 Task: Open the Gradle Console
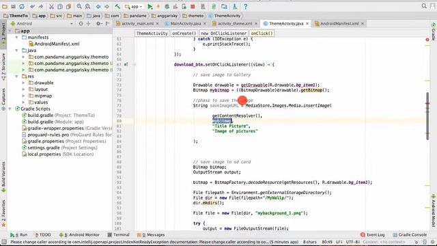coord(410,235)
